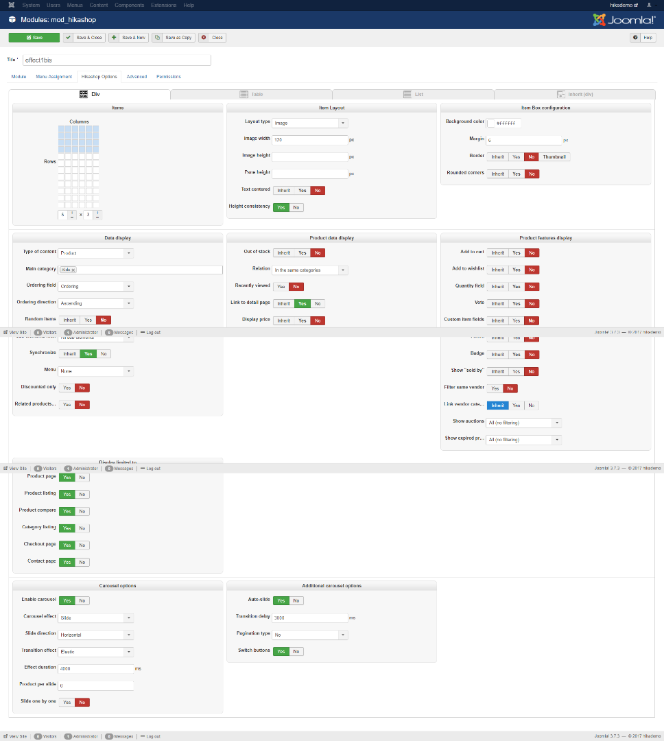Set Random items to Inherit
This screenshot has width=664, height=741.
click(x=69, y=320)
